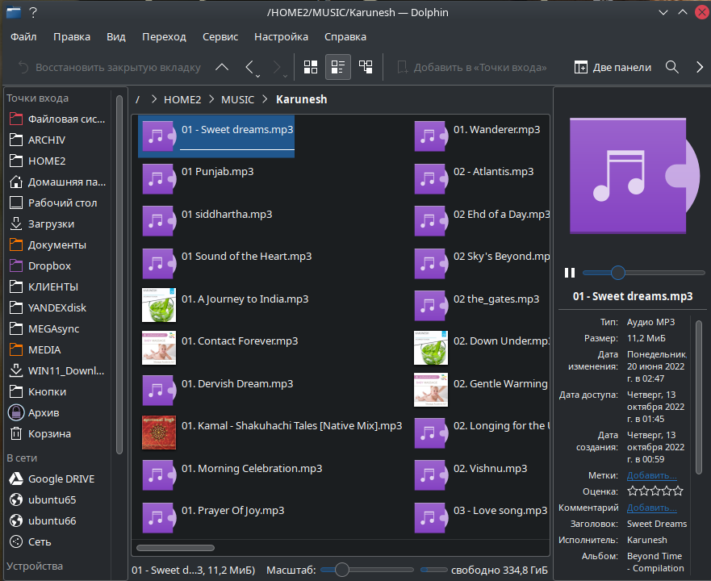Set rating with the fifth star
Image resolution: width=711 pixels, height=581 pixels.
(679, 491)
